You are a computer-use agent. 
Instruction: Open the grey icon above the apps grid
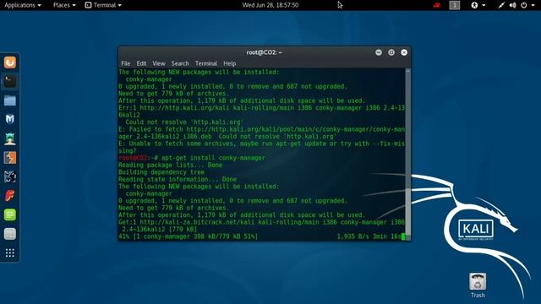click(9, 234)
